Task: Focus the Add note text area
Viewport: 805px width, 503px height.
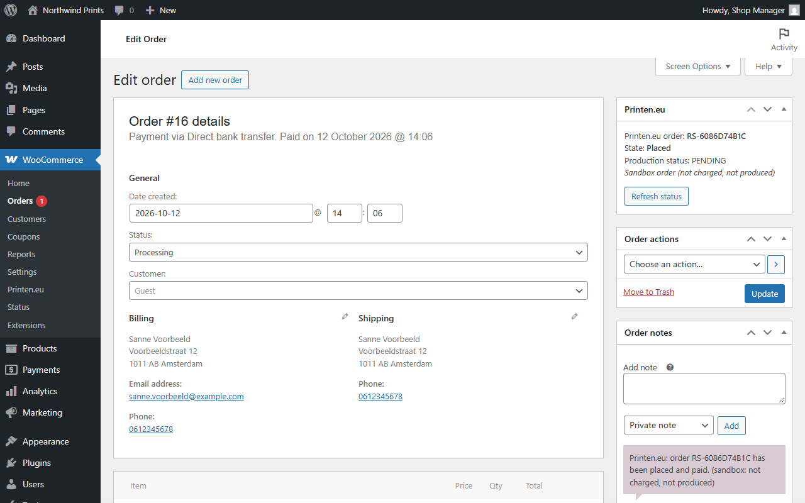Action: [x=704, y=389]
